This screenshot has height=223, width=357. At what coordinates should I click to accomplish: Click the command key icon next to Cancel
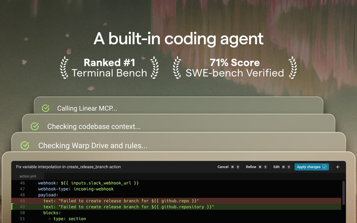click(x=232, y=167)
